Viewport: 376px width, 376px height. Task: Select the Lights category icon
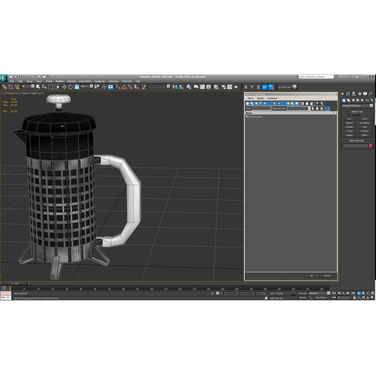click(x=353, y=100)
